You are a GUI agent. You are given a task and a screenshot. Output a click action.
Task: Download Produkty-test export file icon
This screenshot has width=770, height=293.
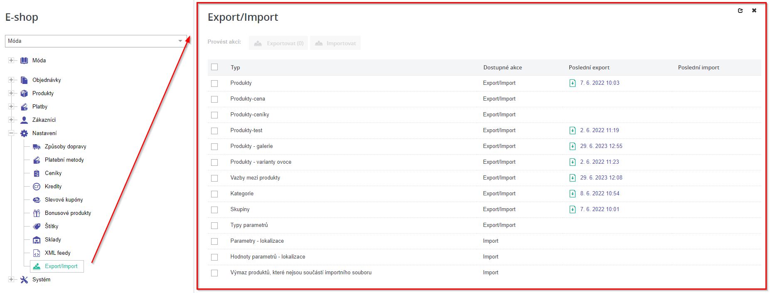572,130
